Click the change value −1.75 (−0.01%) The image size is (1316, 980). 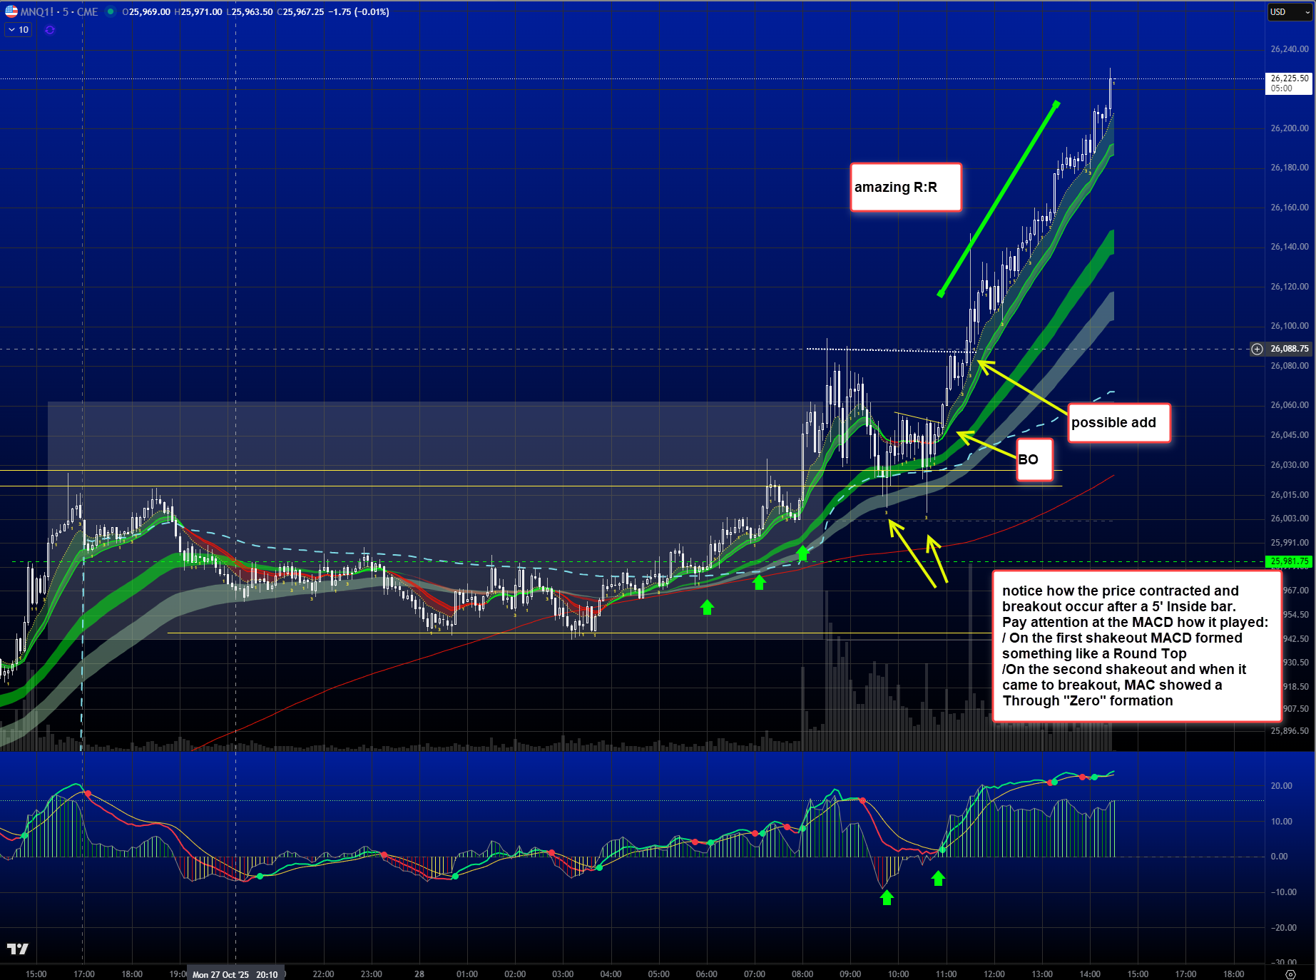359,11
